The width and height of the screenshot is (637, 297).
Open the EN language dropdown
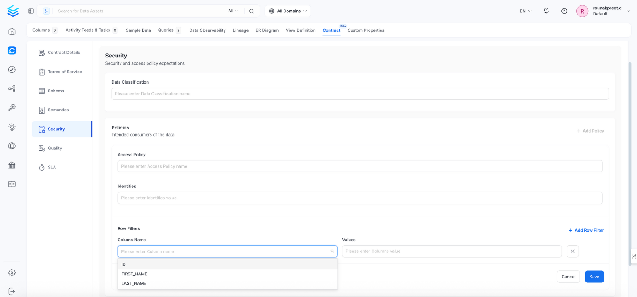[x=525, y=11]
